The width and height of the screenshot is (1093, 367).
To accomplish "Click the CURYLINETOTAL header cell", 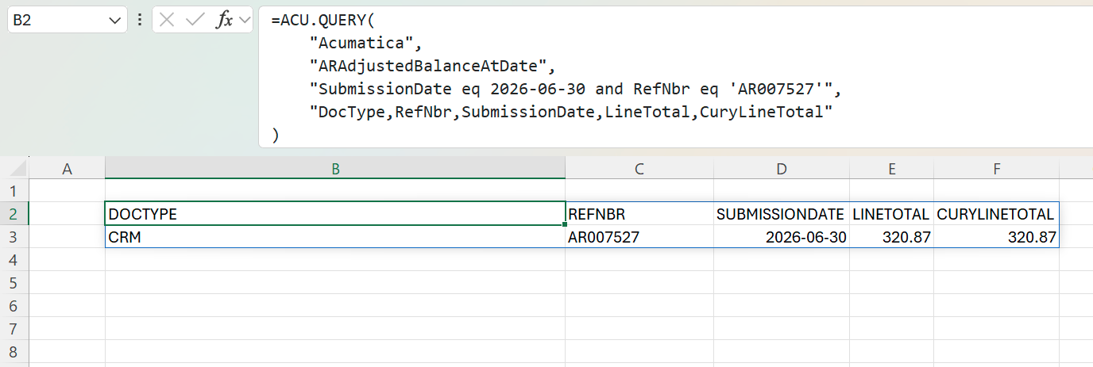I will tap(996, 214).
